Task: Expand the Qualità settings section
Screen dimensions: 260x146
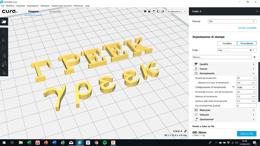Action: pyautogui.click(x=224, y=64)
